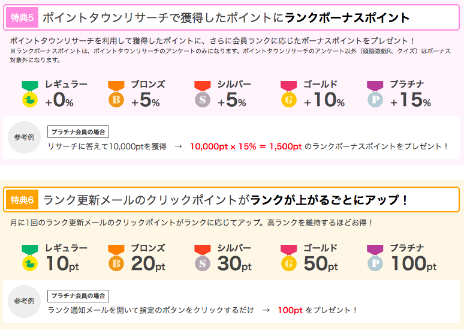Viewport: 464px width, 330px height.
Task: Click the Gold G medal in 特典6
Action: click(288, 258)
